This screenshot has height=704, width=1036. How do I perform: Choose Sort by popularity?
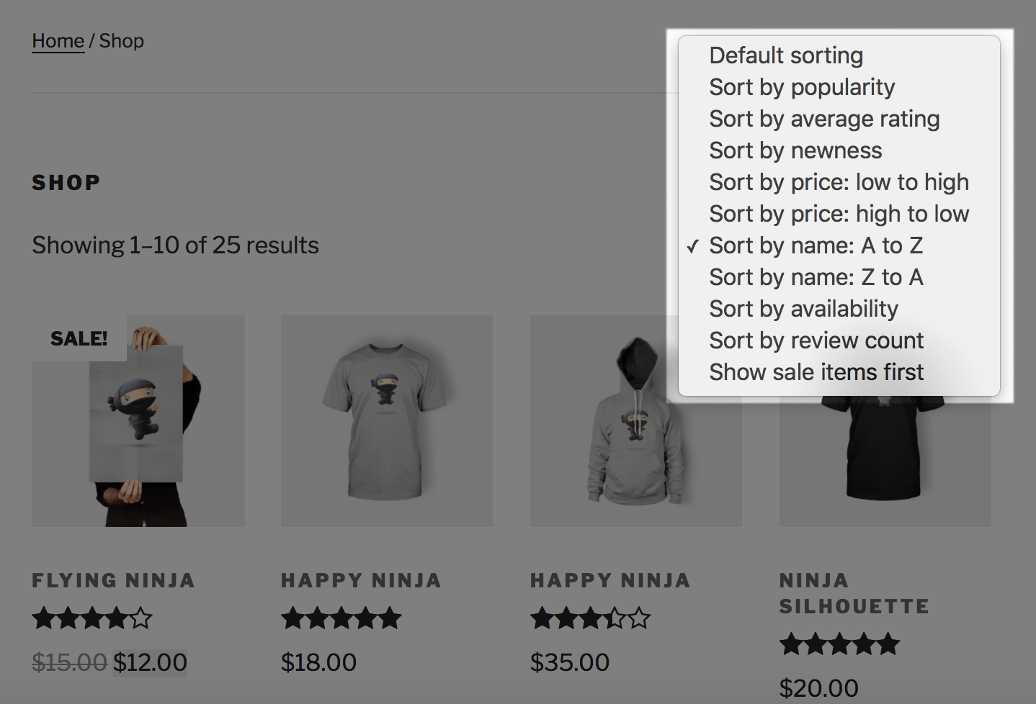[801, 87]
